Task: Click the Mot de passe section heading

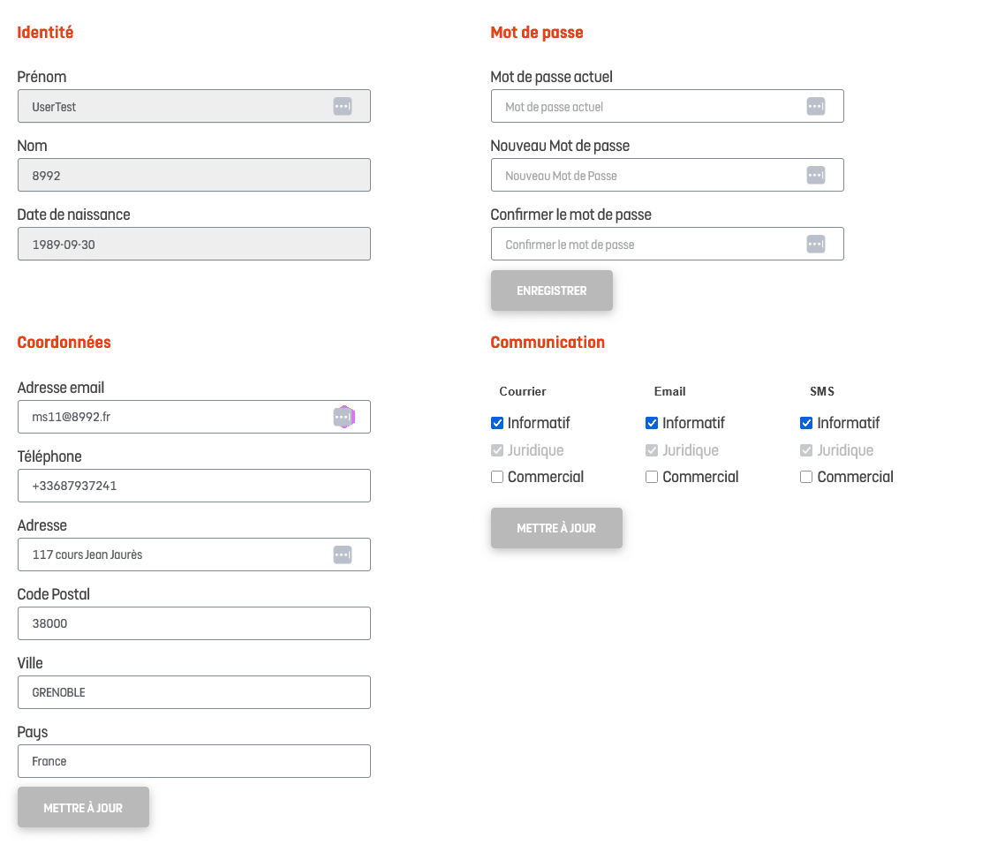Action: (x=537, y=33)
